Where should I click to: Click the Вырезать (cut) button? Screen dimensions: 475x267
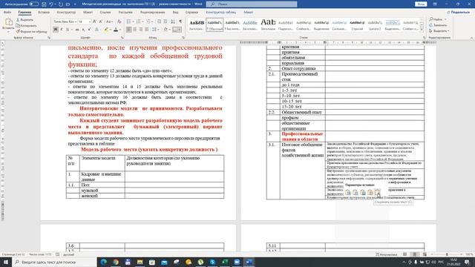24,20
